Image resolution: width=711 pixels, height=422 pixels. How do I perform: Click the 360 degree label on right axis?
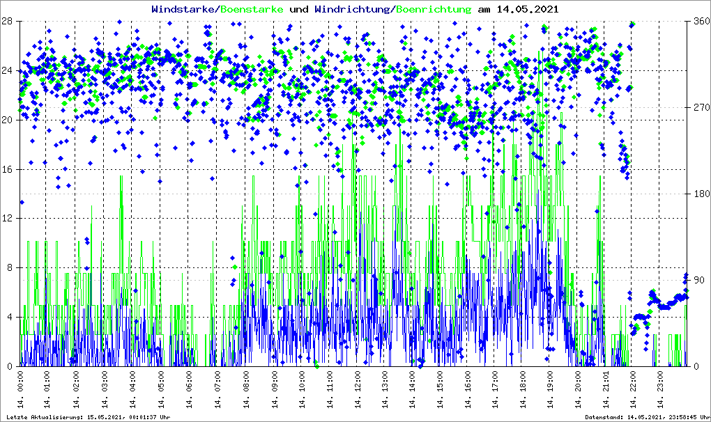pos(699,22)
